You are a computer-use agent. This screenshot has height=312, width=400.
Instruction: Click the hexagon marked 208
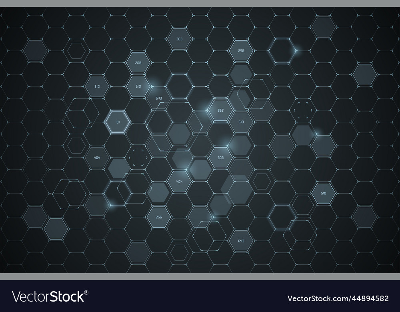(138, 62)
